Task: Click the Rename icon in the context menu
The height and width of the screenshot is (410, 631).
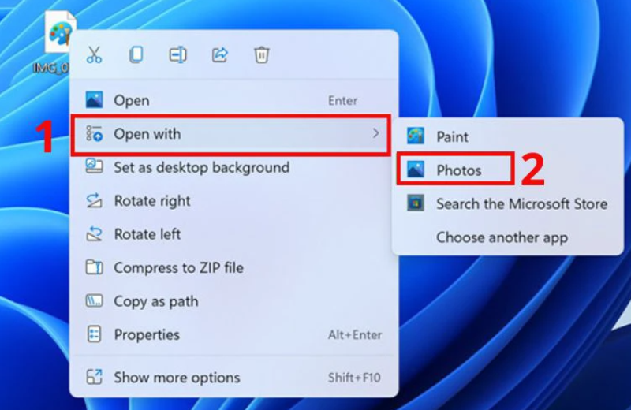Action: [178, 54]
